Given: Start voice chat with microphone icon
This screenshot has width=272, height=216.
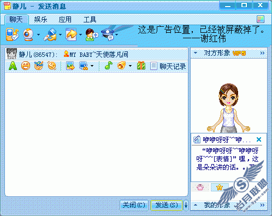Looking at the screenshot, I should [x=50, y=34].
